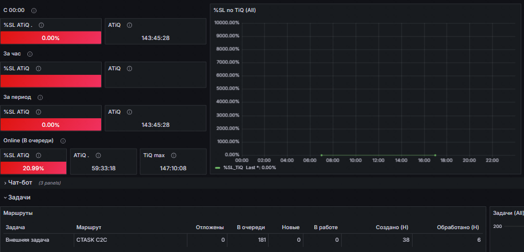Click info icon beside За час

30,54
